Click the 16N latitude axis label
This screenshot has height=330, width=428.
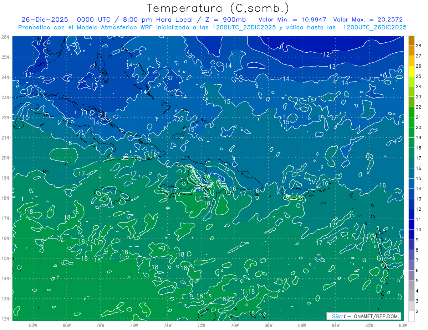(5, 238)
